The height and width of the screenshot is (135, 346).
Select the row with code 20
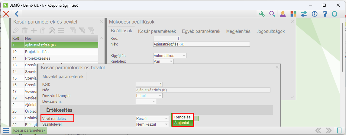point(25,111)
